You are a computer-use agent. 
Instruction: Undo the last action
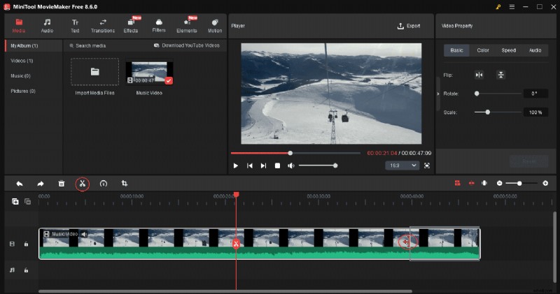(20, 184)
